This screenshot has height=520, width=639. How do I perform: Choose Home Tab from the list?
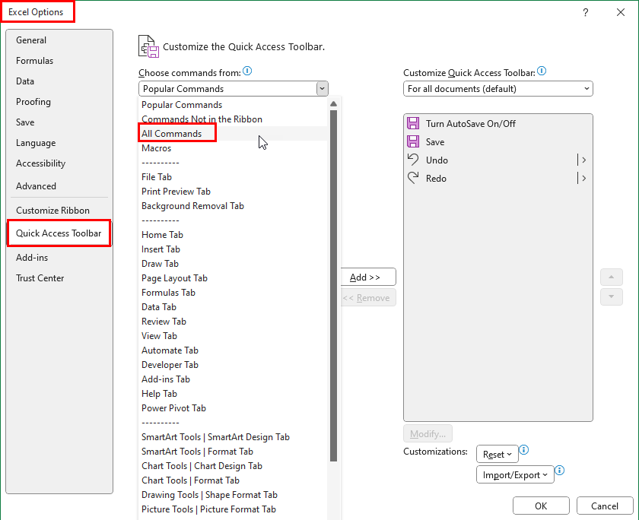[233, 235]
